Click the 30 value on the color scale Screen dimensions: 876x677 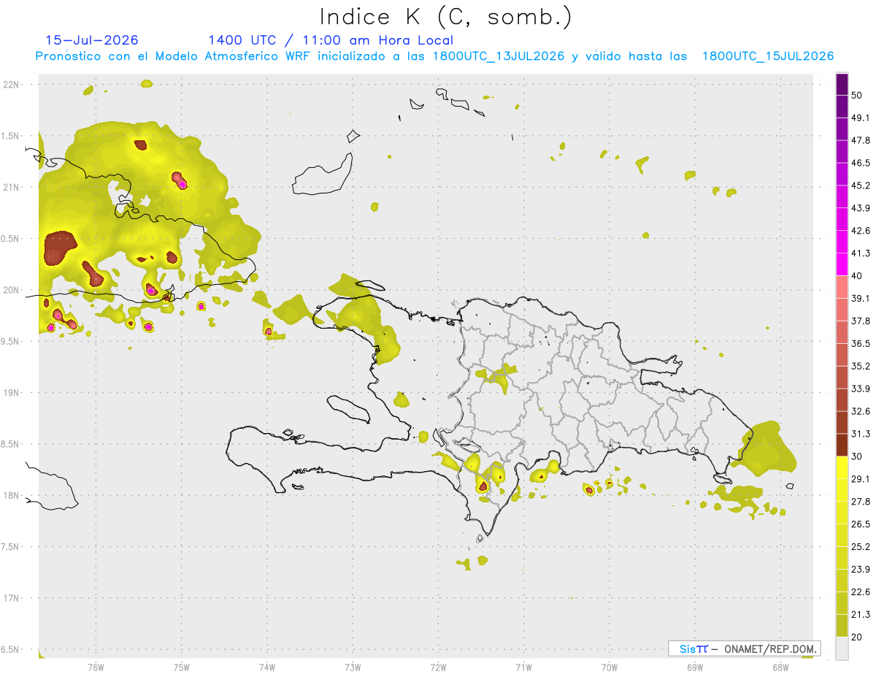point(858,456)
